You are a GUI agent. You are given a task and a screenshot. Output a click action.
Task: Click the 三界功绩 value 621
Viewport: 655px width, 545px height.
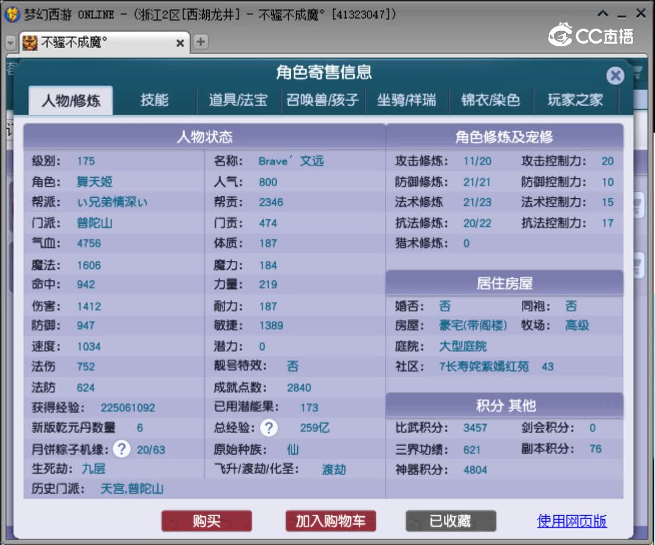pyautogui.click(x=472, y=450)
